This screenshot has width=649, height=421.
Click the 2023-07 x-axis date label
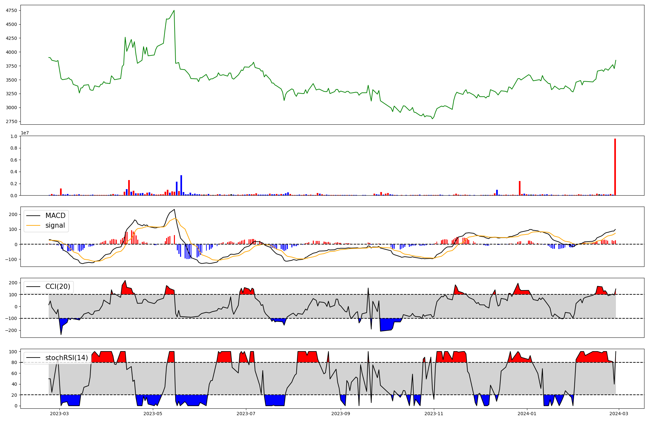point(246,414)
